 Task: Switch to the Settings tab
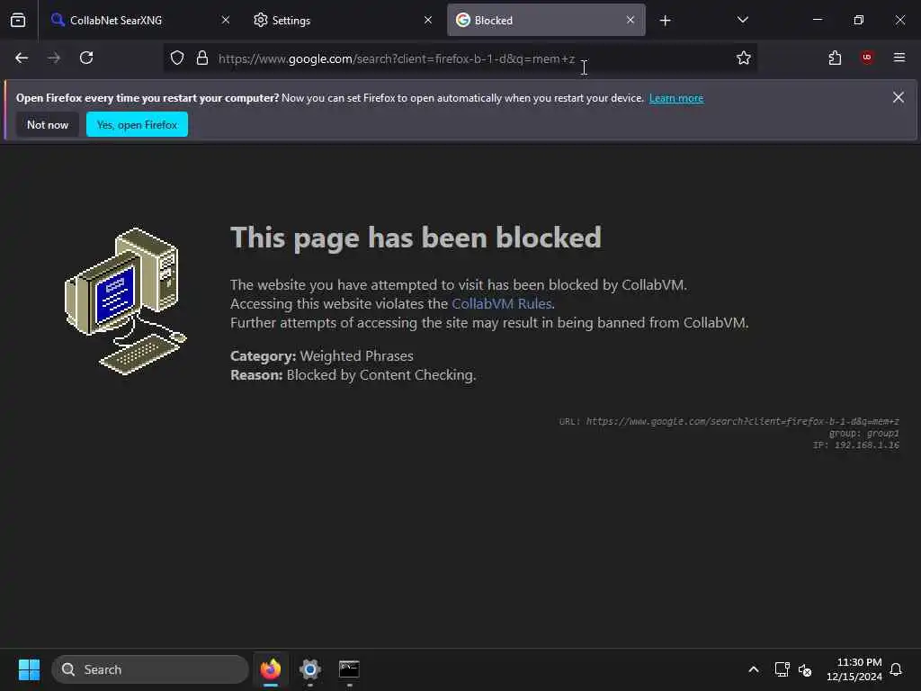(343, 21)
